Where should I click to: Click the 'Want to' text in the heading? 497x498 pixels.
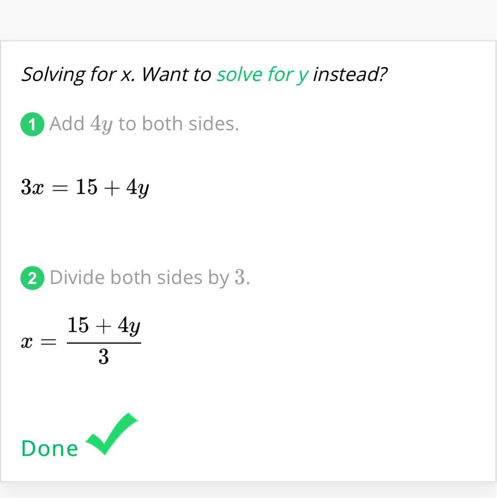[176, 75]
